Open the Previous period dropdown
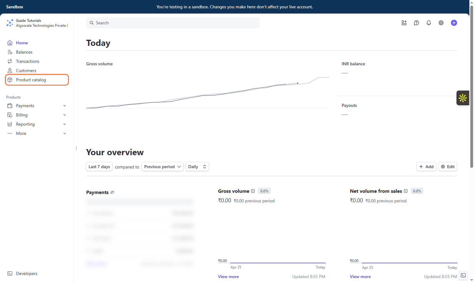 pyautogui.click(x=162, y=167)
